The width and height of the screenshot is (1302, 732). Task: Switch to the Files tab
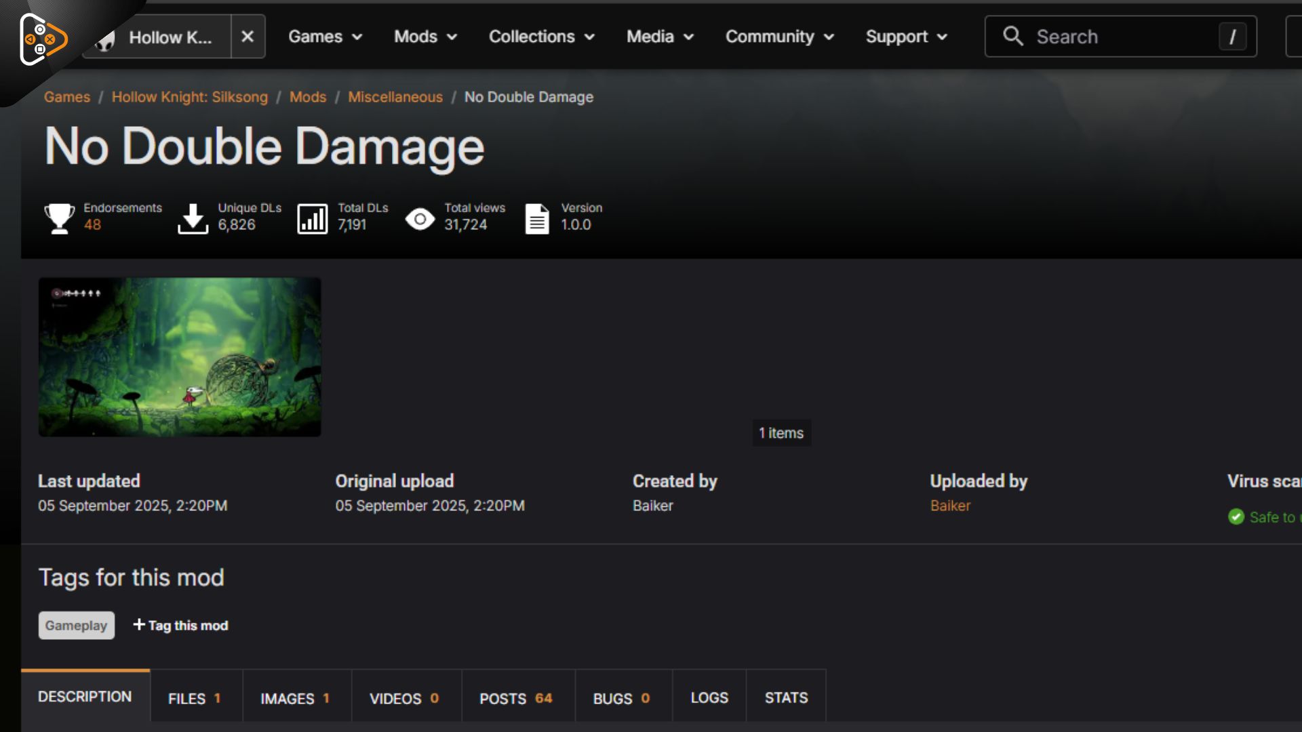(195, 698)
